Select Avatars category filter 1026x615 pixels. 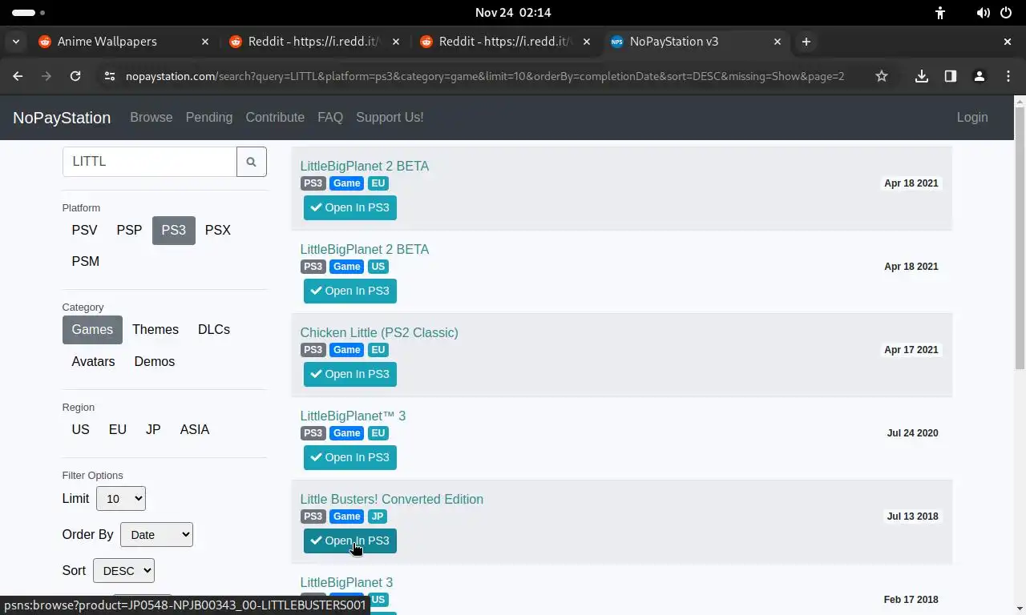[x=93, y=361]
